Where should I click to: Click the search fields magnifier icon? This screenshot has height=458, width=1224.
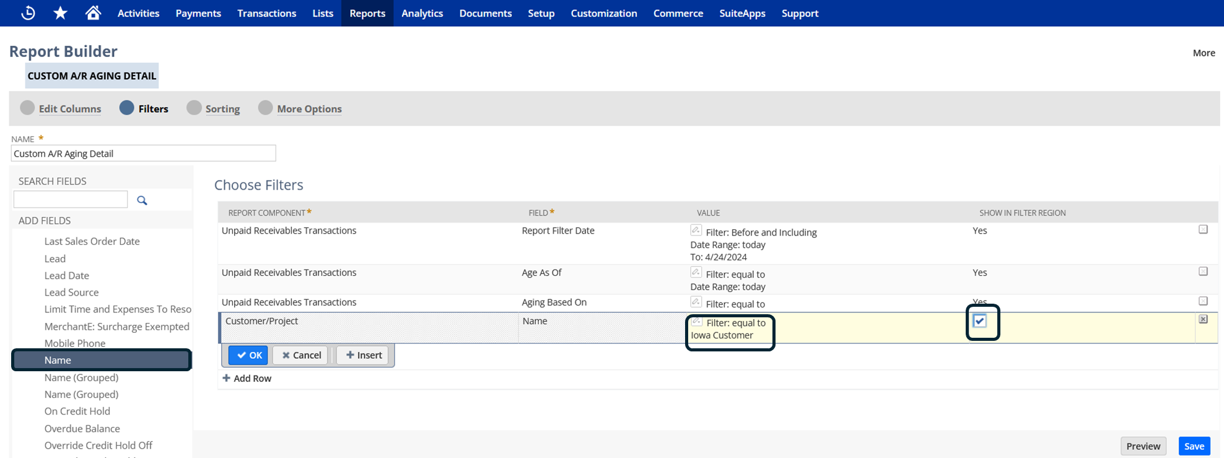tap(142, 200)
